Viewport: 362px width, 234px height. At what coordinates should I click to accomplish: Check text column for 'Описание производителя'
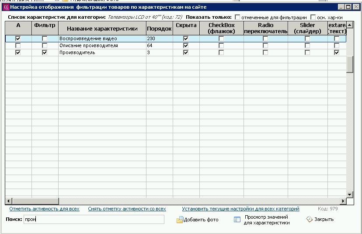click(x=337, y=46)
